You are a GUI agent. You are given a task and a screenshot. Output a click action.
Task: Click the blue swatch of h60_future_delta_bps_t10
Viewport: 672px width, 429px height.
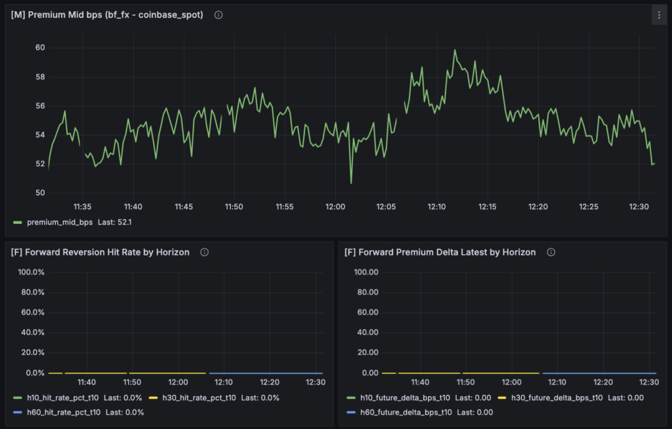(351, 413)
